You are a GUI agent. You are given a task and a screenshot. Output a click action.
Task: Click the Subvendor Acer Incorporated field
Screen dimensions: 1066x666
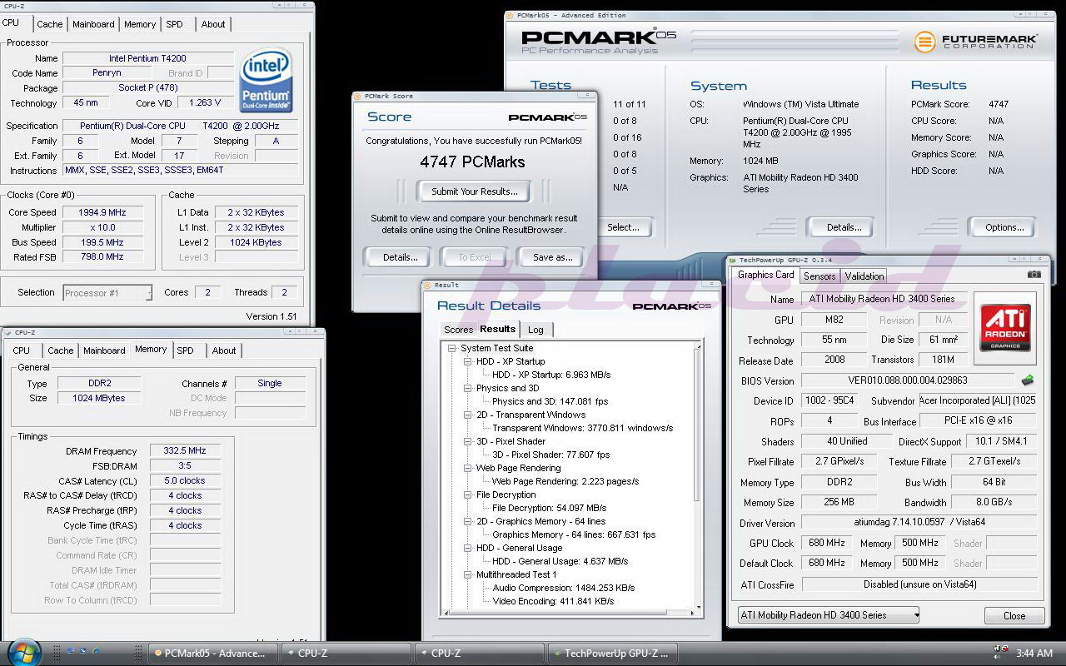[978, 400]
